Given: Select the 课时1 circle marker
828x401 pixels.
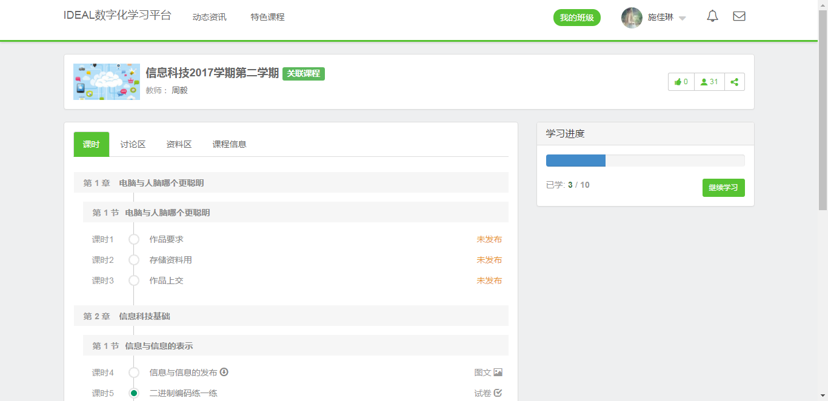Looking at the screenshot, I should point(134,239).
